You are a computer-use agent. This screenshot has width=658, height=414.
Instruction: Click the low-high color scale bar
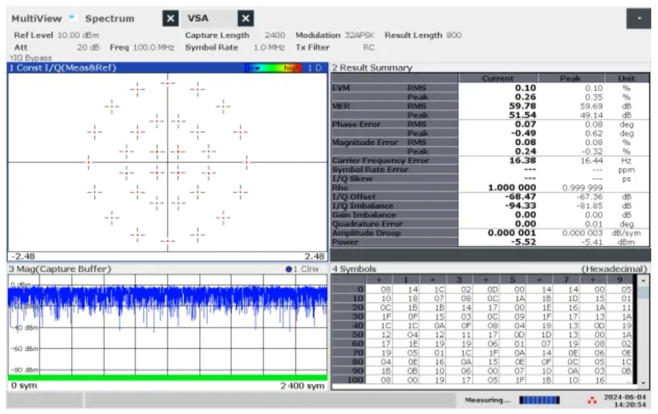coord(274,68)
